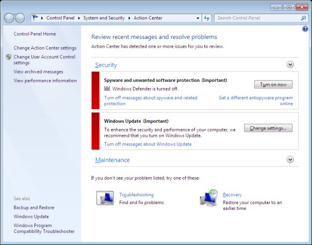Click 'Windows Defender is turned off.' text

pyautogui.click(x=145, y=89)
